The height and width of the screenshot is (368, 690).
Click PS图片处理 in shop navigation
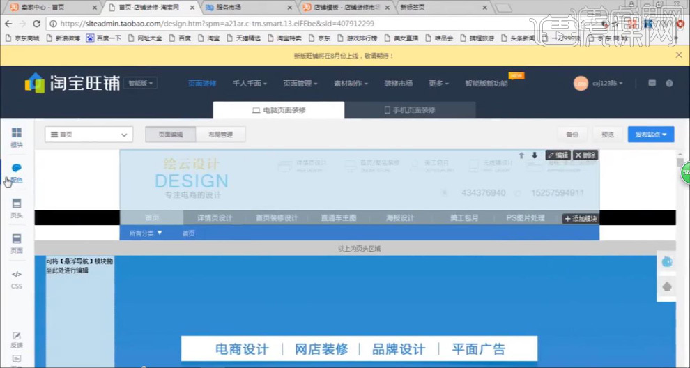[526, 218]
